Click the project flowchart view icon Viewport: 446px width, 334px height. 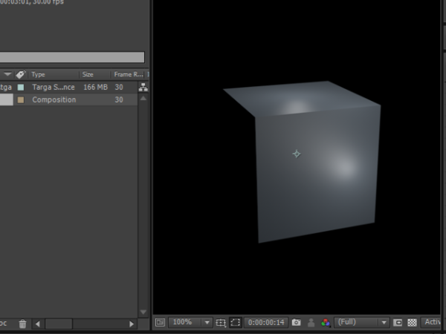[143, 87]
